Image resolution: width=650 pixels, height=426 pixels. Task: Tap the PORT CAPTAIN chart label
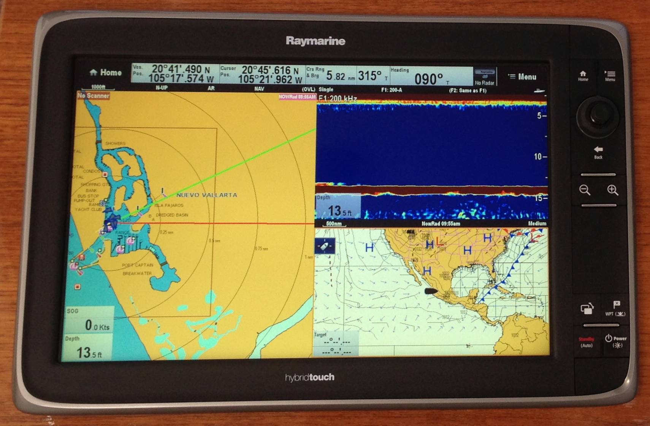(x=138, y=265)
